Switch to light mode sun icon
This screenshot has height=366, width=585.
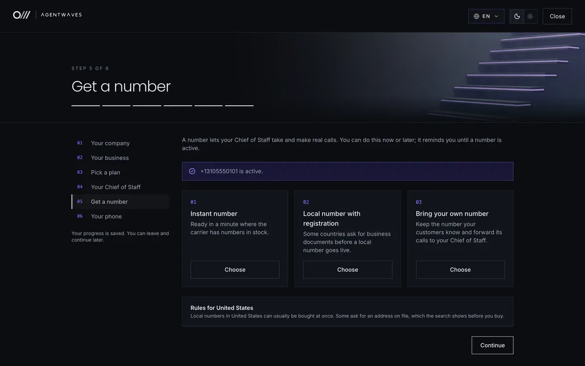[530, 16]
